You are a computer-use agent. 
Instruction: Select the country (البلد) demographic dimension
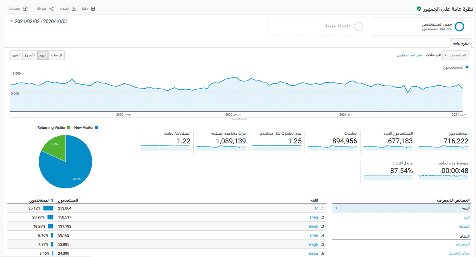click(x=466, y=217)
